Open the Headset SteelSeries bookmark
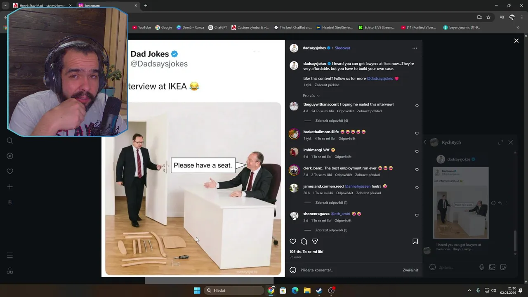The width and height of the screenshot is (528, 297). tap(335, 28)
